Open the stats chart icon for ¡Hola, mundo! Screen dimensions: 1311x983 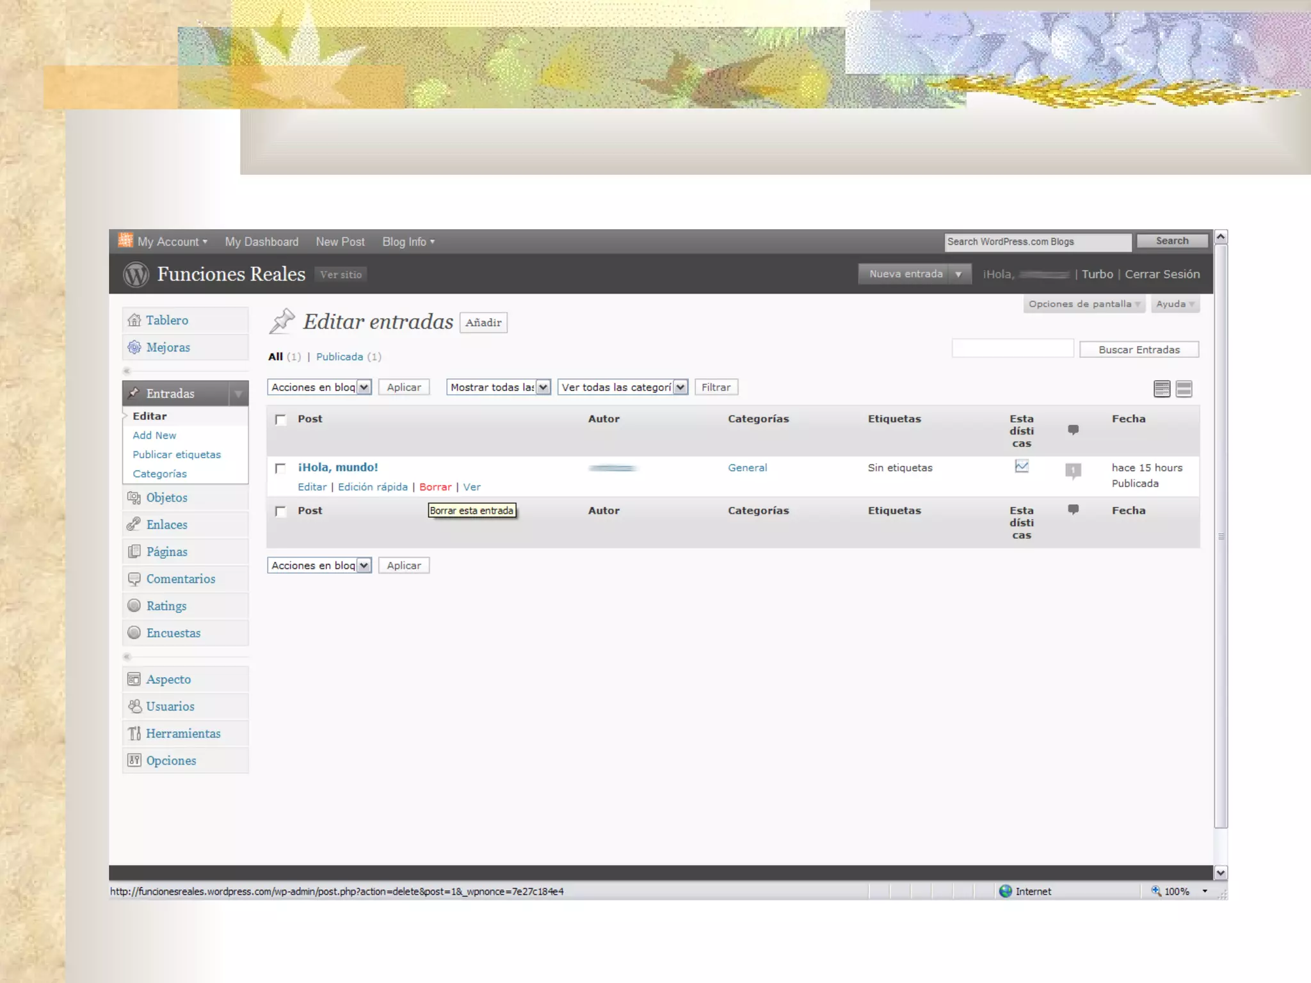tap(1022, 467)
